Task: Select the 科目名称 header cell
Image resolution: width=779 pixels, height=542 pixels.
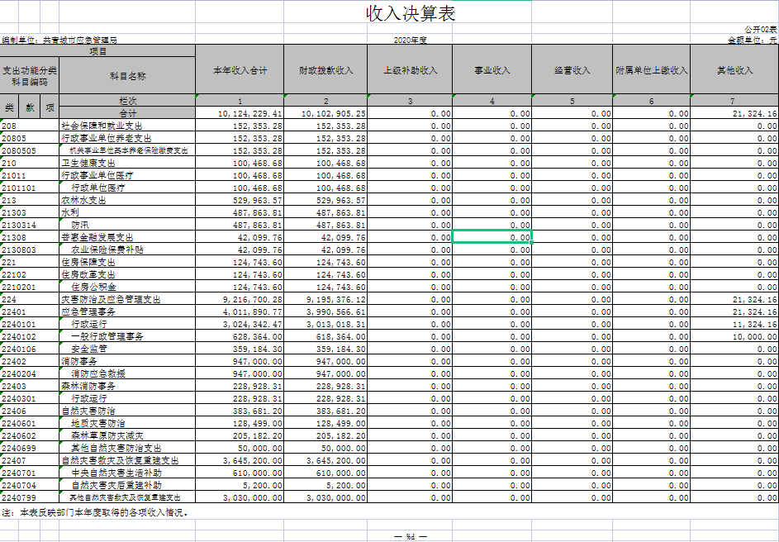Action: pos(127,76)
